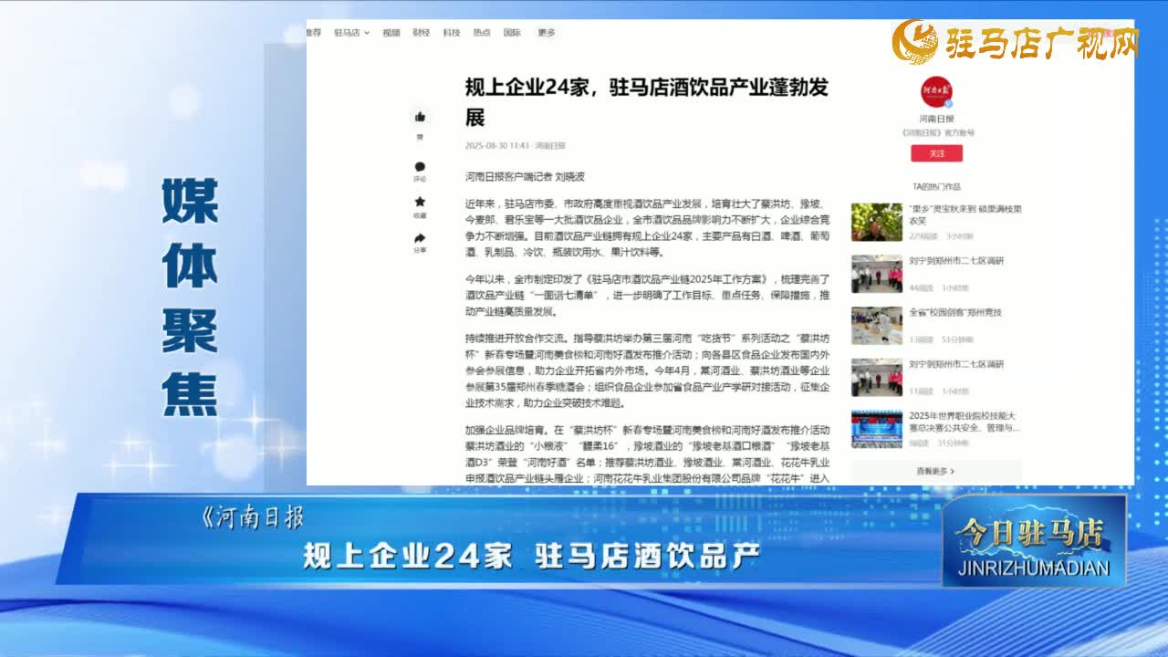Image resolution: width=1168 pixels, height=657 pixels.
Task: Click the headline 规上企业24家，驻马店酒饮品产业蓬勃发展
Action: pos(647,102)
